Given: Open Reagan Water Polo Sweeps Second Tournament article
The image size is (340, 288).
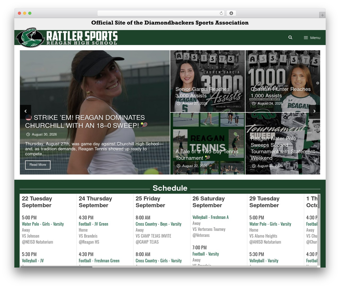Looking at the screenshot, I should (x=283, y=148).
